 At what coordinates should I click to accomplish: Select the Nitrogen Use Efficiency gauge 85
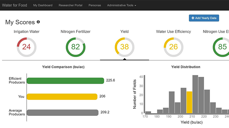click(221, 47)
